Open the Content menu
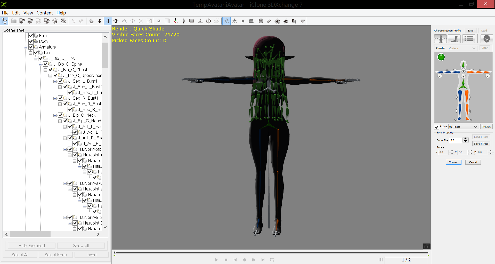The width and height of the screenshot is (495, 264). click(x=45, y=13)
